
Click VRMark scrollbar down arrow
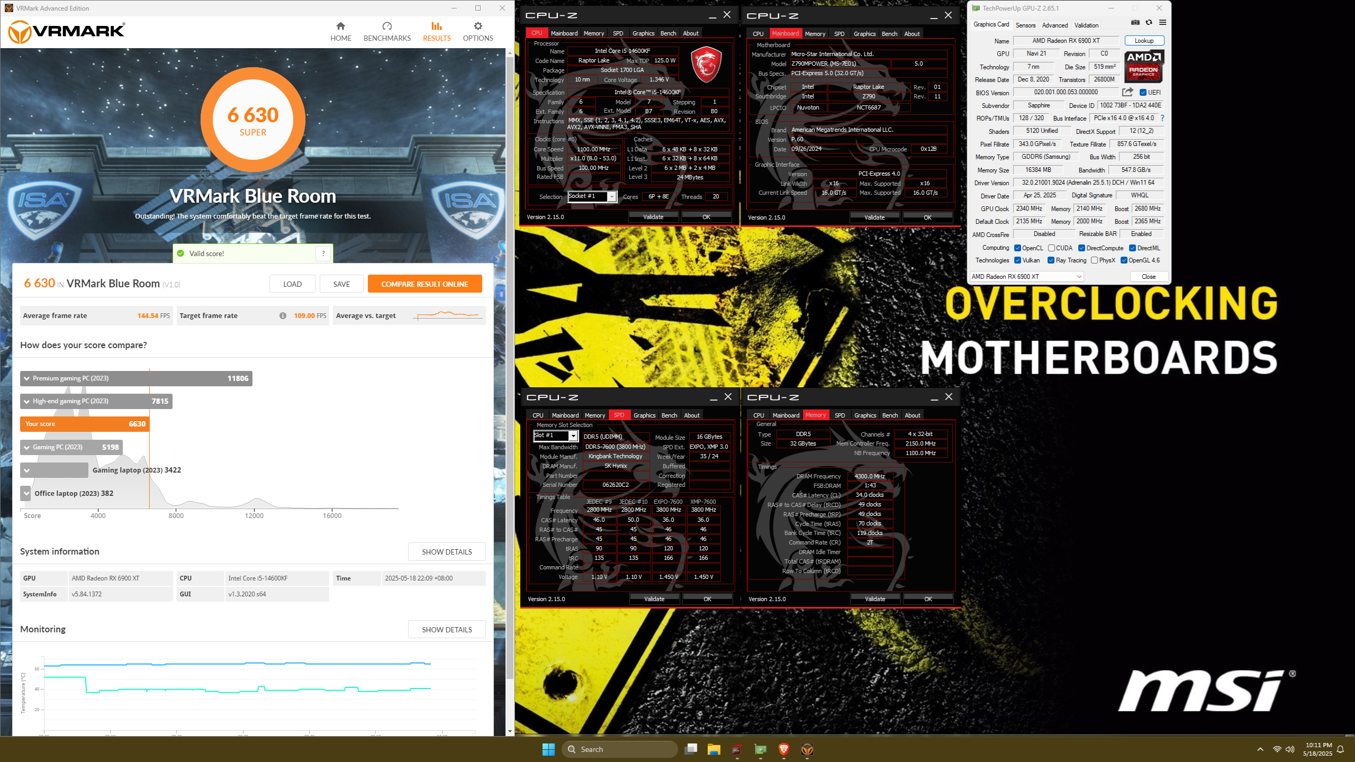(x=510, y=731)
